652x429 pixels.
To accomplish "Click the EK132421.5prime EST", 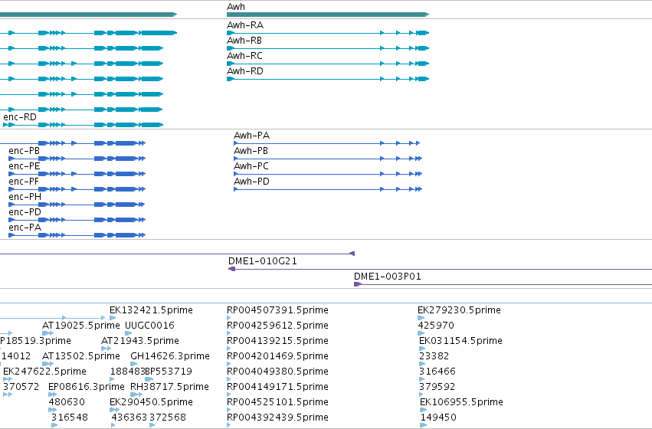I will coord(152,310).
